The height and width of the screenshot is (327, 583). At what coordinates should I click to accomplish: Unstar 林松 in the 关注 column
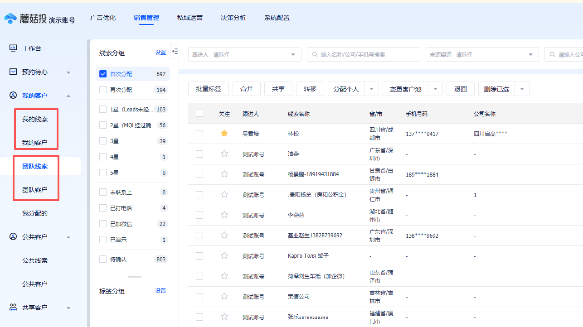click(x=224, y=133)
